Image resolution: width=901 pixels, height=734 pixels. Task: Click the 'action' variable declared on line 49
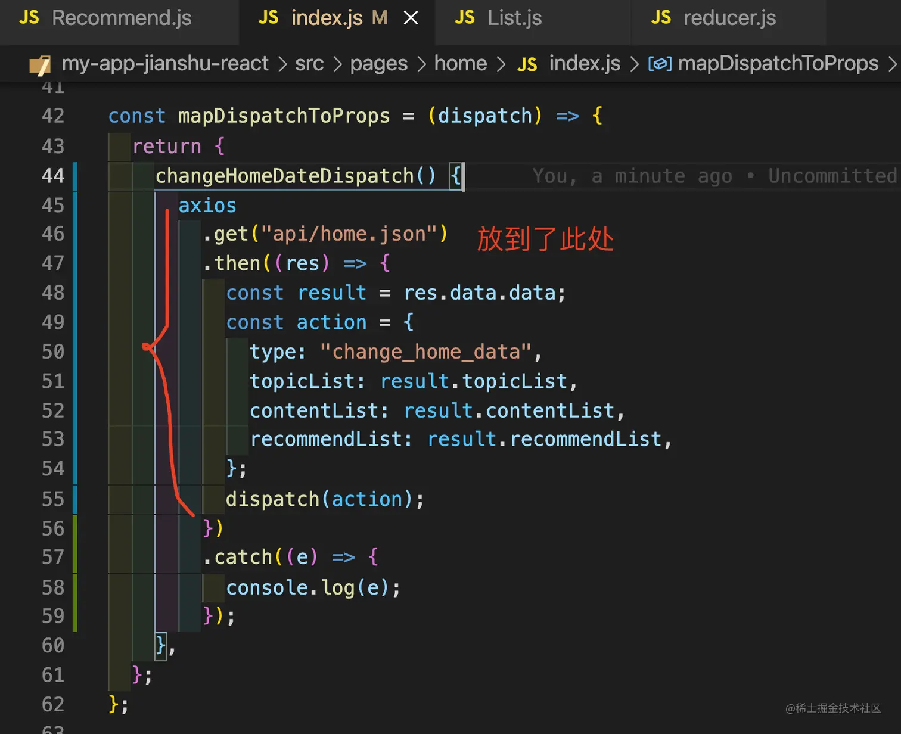pyautogui.click(x=332, y=322)
